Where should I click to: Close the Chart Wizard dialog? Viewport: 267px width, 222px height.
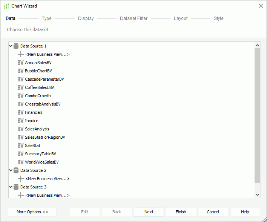[261, 6]
